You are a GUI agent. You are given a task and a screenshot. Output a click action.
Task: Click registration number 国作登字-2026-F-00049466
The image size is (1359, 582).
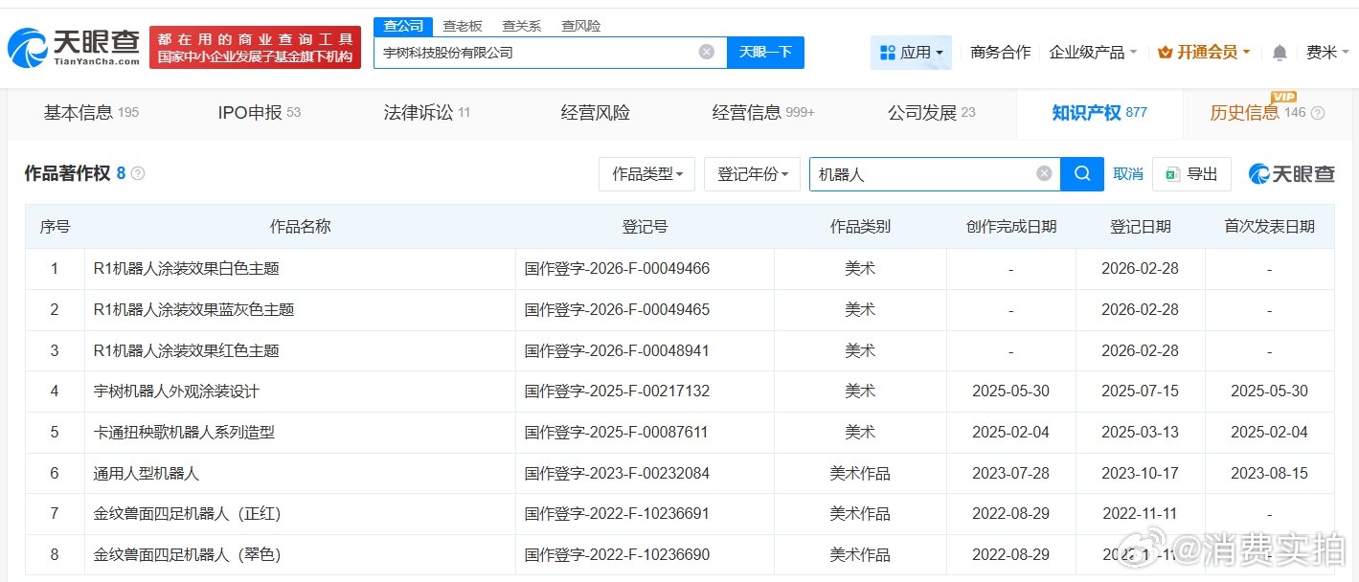(x=617, y=269)
